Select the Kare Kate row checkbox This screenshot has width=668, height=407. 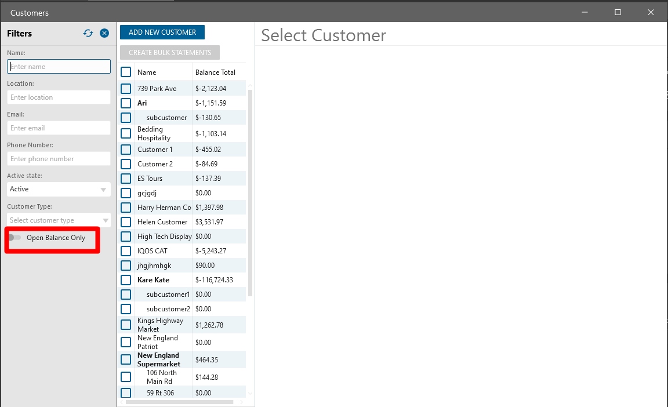tap(126, 280)
